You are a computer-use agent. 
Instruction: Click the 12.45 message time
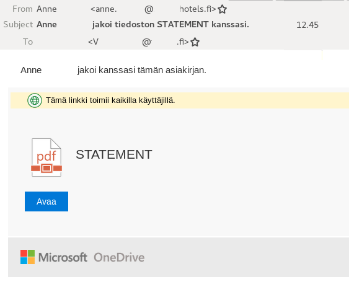click(307, 25)
